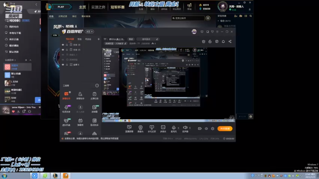
Task: Open the 房管助手 tool in toolbox
Action: click(x=81, y=95)
